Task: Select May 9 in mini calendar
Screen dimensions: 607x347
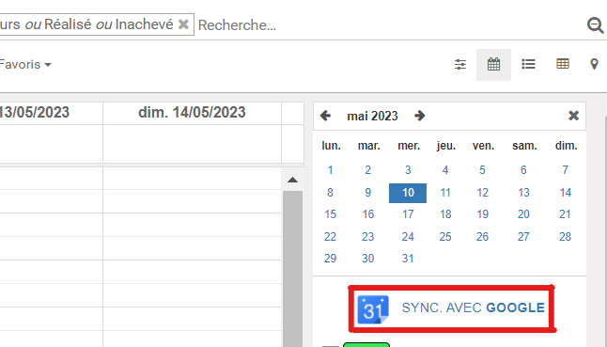Action: click(x=367, y=193)
